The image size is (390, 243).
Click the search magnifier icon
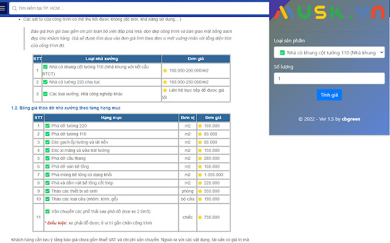pyautogui.click(x=15, y=8)
